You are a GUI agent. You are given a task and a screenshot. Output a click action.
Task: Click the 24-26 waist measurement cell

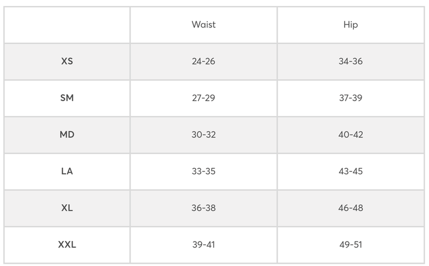point(203,61)
